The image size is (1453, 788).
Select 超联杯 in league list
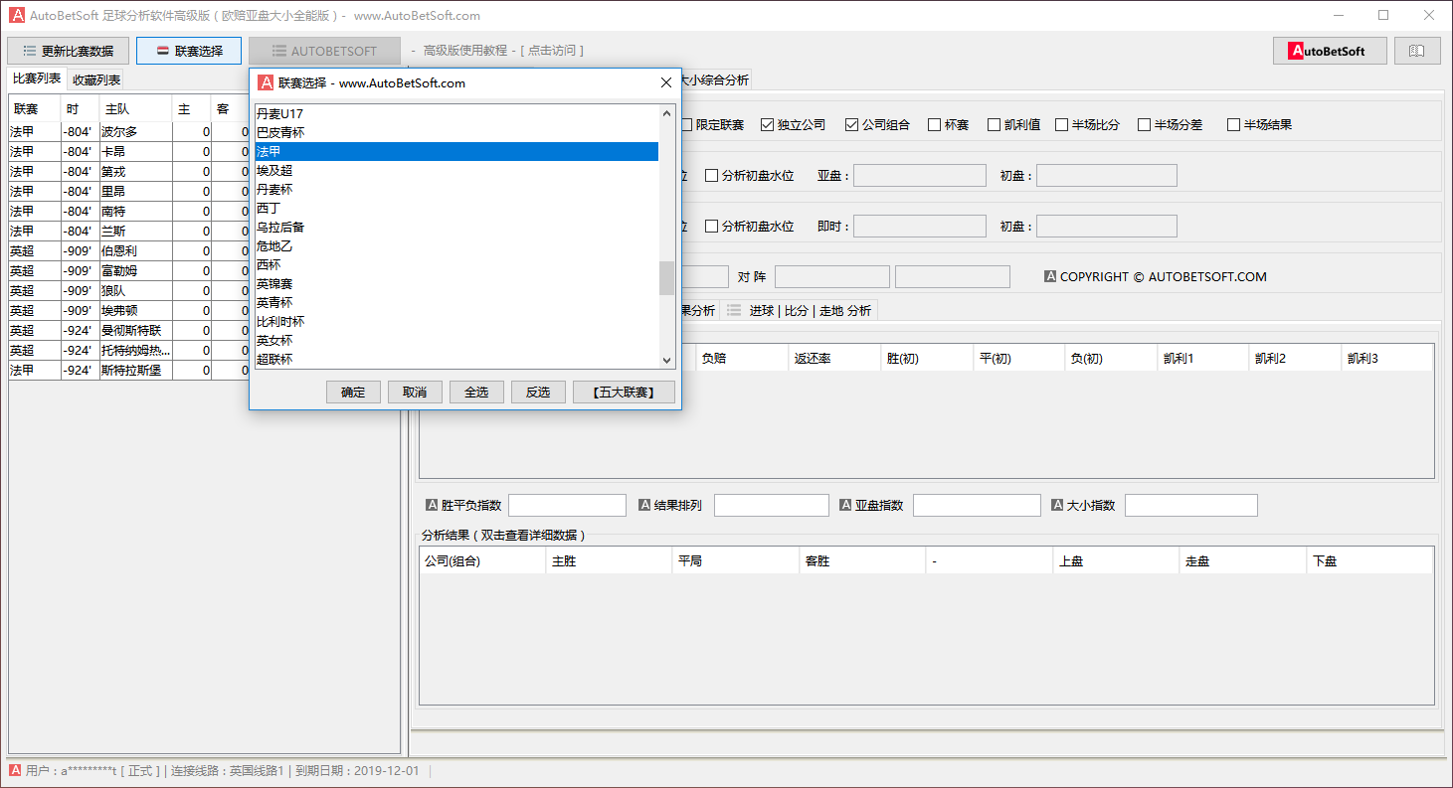[456, 360]
